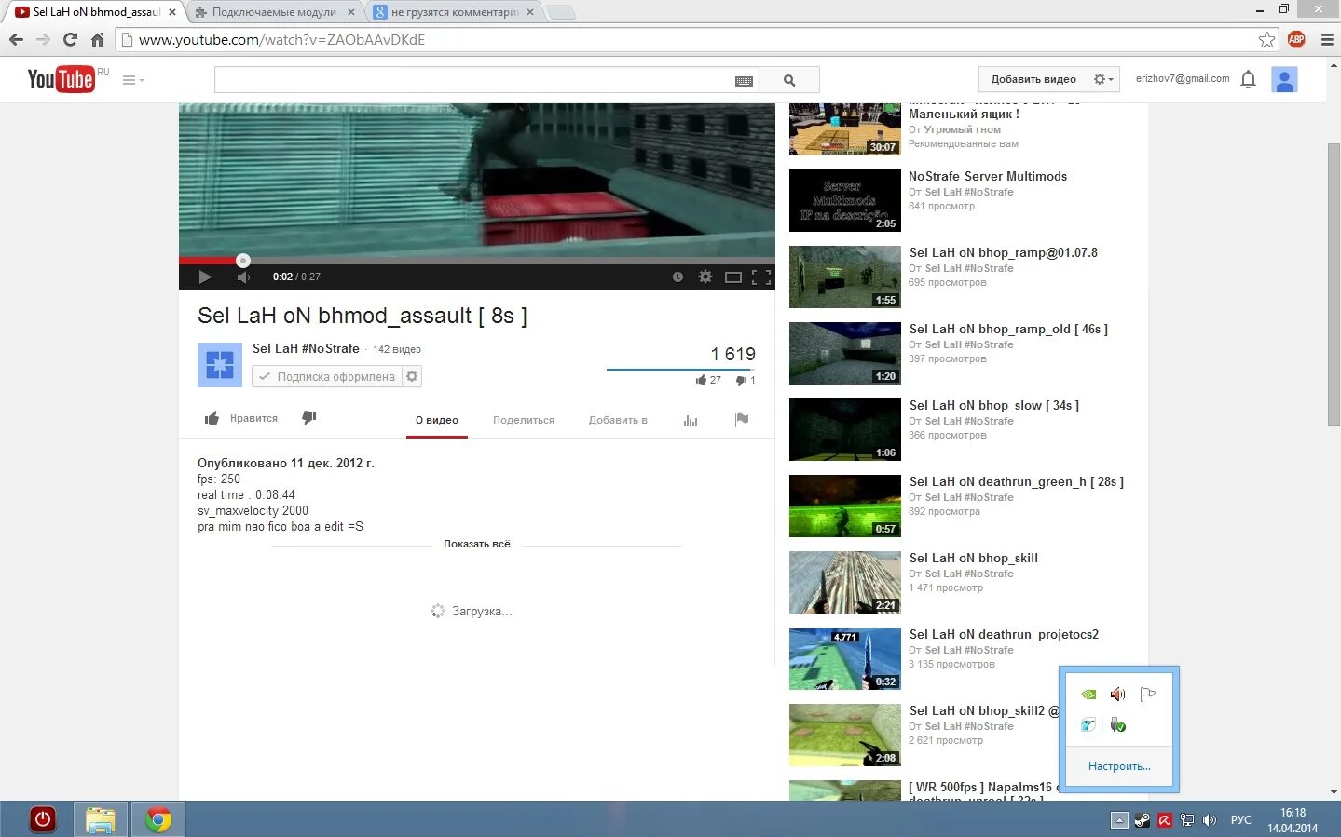The height and width of the screenshot is (837, 1341).
Task: Open Sel LaH #NoStrafe channel avatar
Action: click(220, 364)
